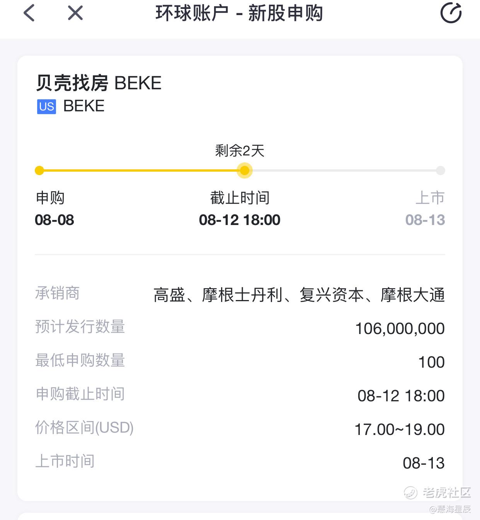Image resolution: width=480 pixels, height=520 pixels.
Task: Tap the refresh circle icon
Action: 451,13
